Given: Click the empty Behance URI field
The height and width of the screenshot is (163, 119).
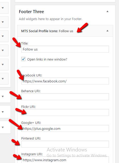Looking at the screenshot, I should coord(65,97).
